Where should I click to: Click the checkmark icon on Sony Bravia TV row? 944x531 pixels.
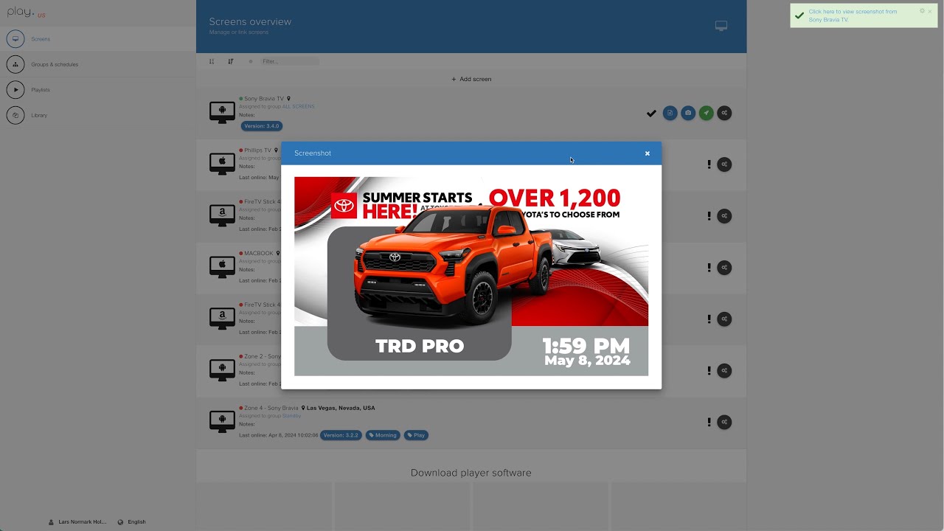click(x=651, y=114)
